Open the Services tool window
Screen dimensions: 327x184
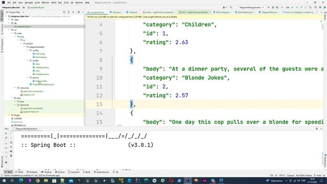(60, 172)
